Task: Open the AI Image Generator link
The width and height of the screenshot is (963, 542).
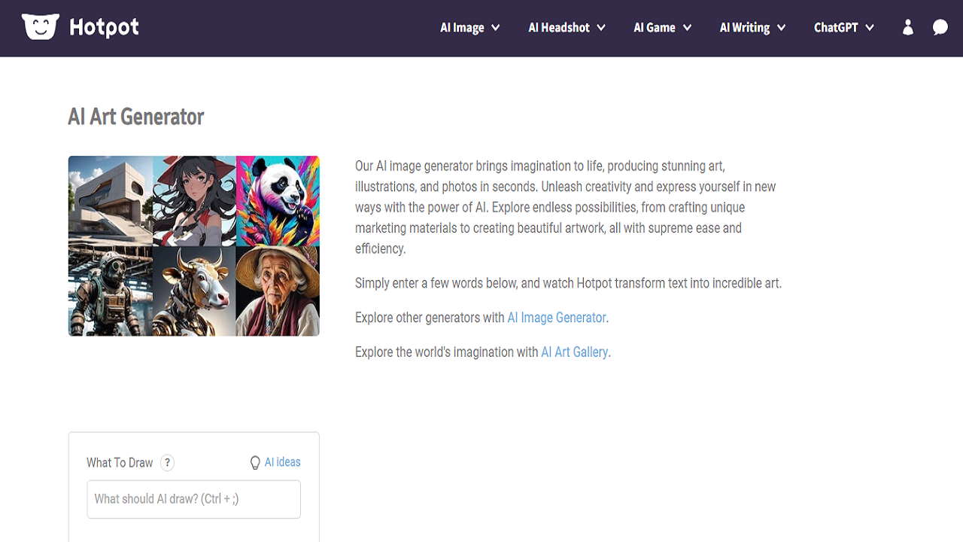Action: pyautogui.click(x=556, y=317)
